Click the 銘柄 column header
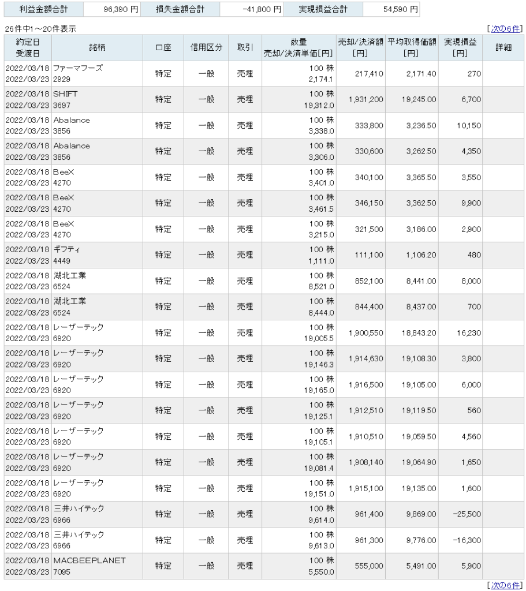The width and height of the screenshot is (526, 591). (x=97, y=47)
